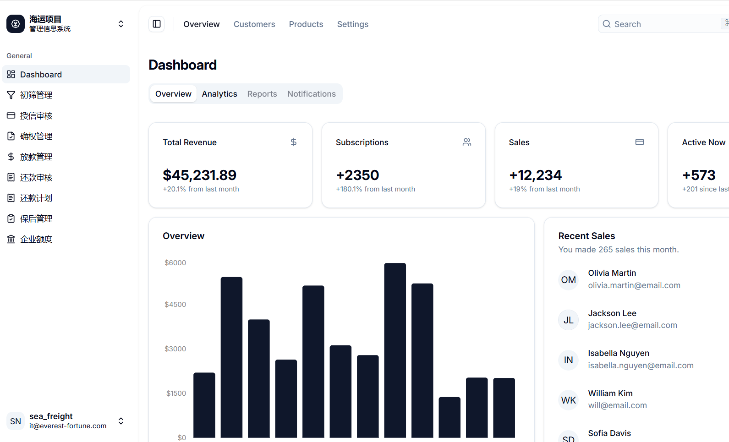729x442 pixels.
Task: Open the sea_freight user menu chevron
Action: click(121, 421)
